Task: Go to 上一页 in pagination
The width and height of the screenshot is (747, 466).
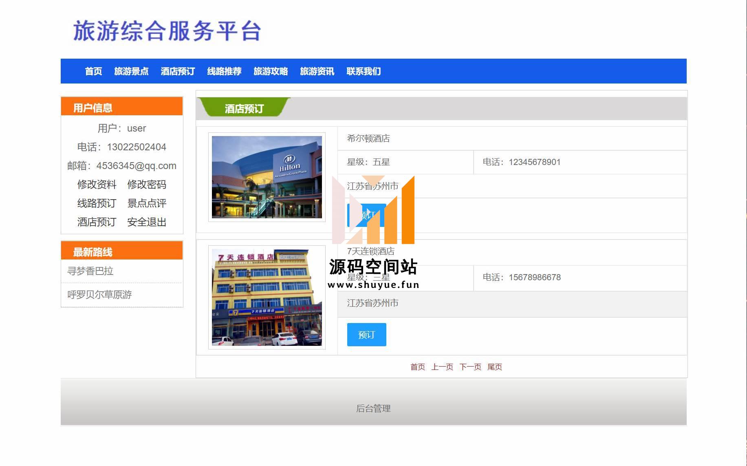Action: tap(442, 367)
